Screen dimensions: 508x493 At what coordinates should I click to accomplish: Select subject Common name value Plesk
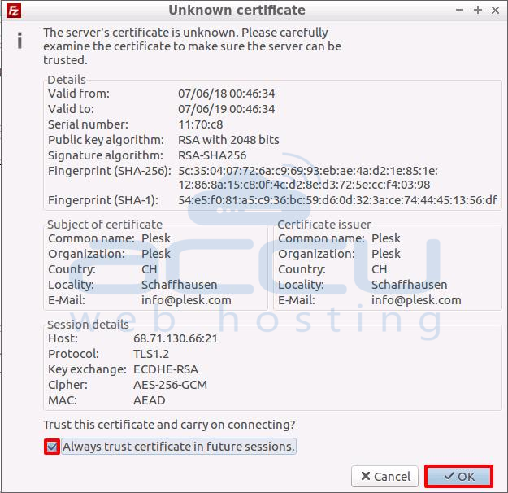pos(156,238)
